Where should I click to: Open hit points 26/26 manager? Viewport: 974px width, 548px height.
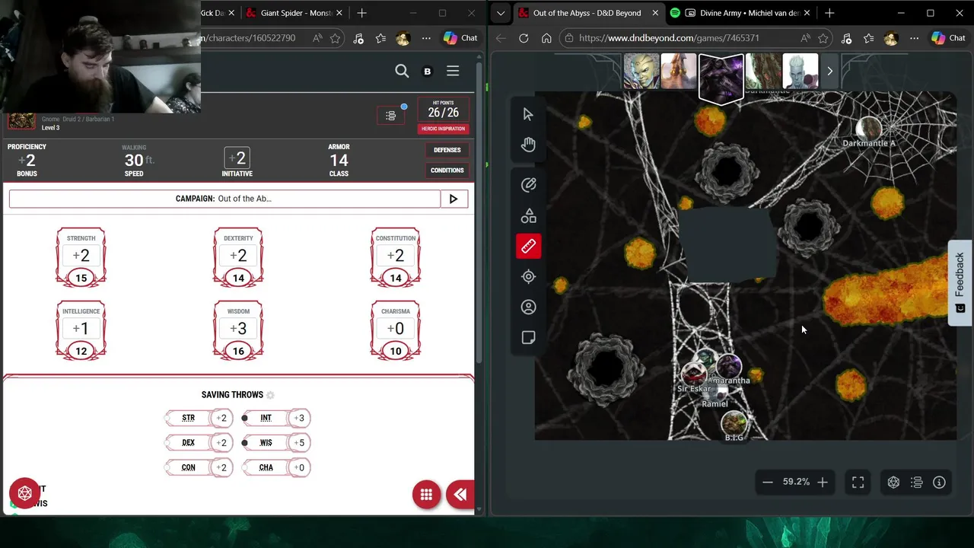coord(444,110)
